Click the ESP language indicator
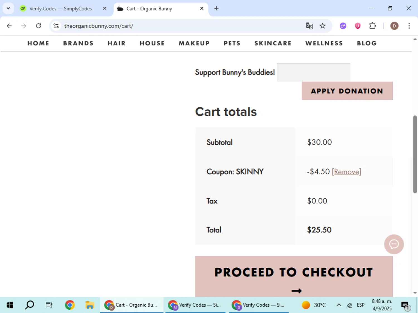This screenshot has width=418, height=313. [x=361, y=305]
